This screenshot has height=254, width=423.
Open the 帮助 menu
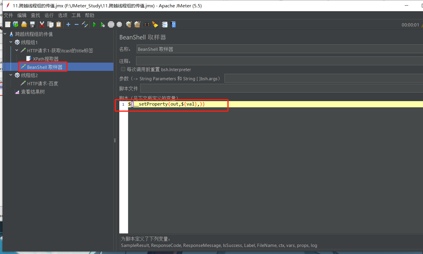pos(90,15)
